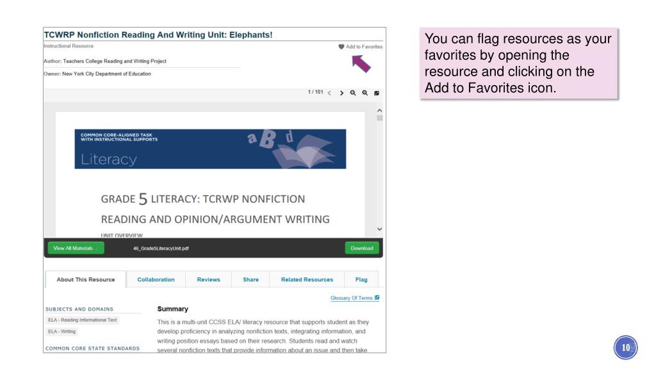This screenshot has width=656, height=369.
Task: Switch to the Collaboration tab
Action: (156, 279)
